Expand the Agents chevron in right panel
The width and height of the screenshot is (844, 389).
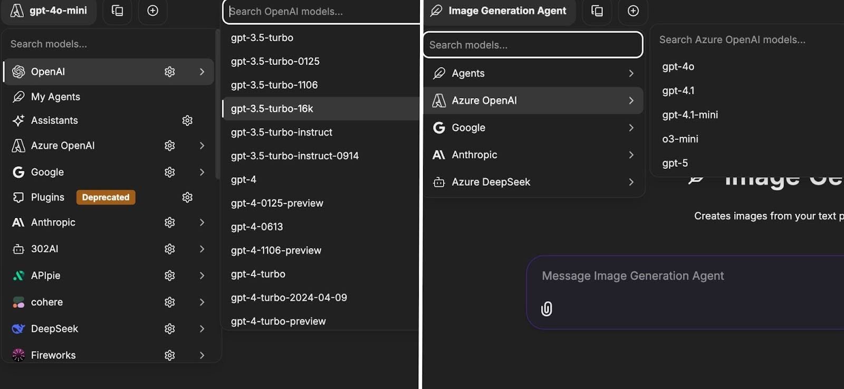point(631,73)
